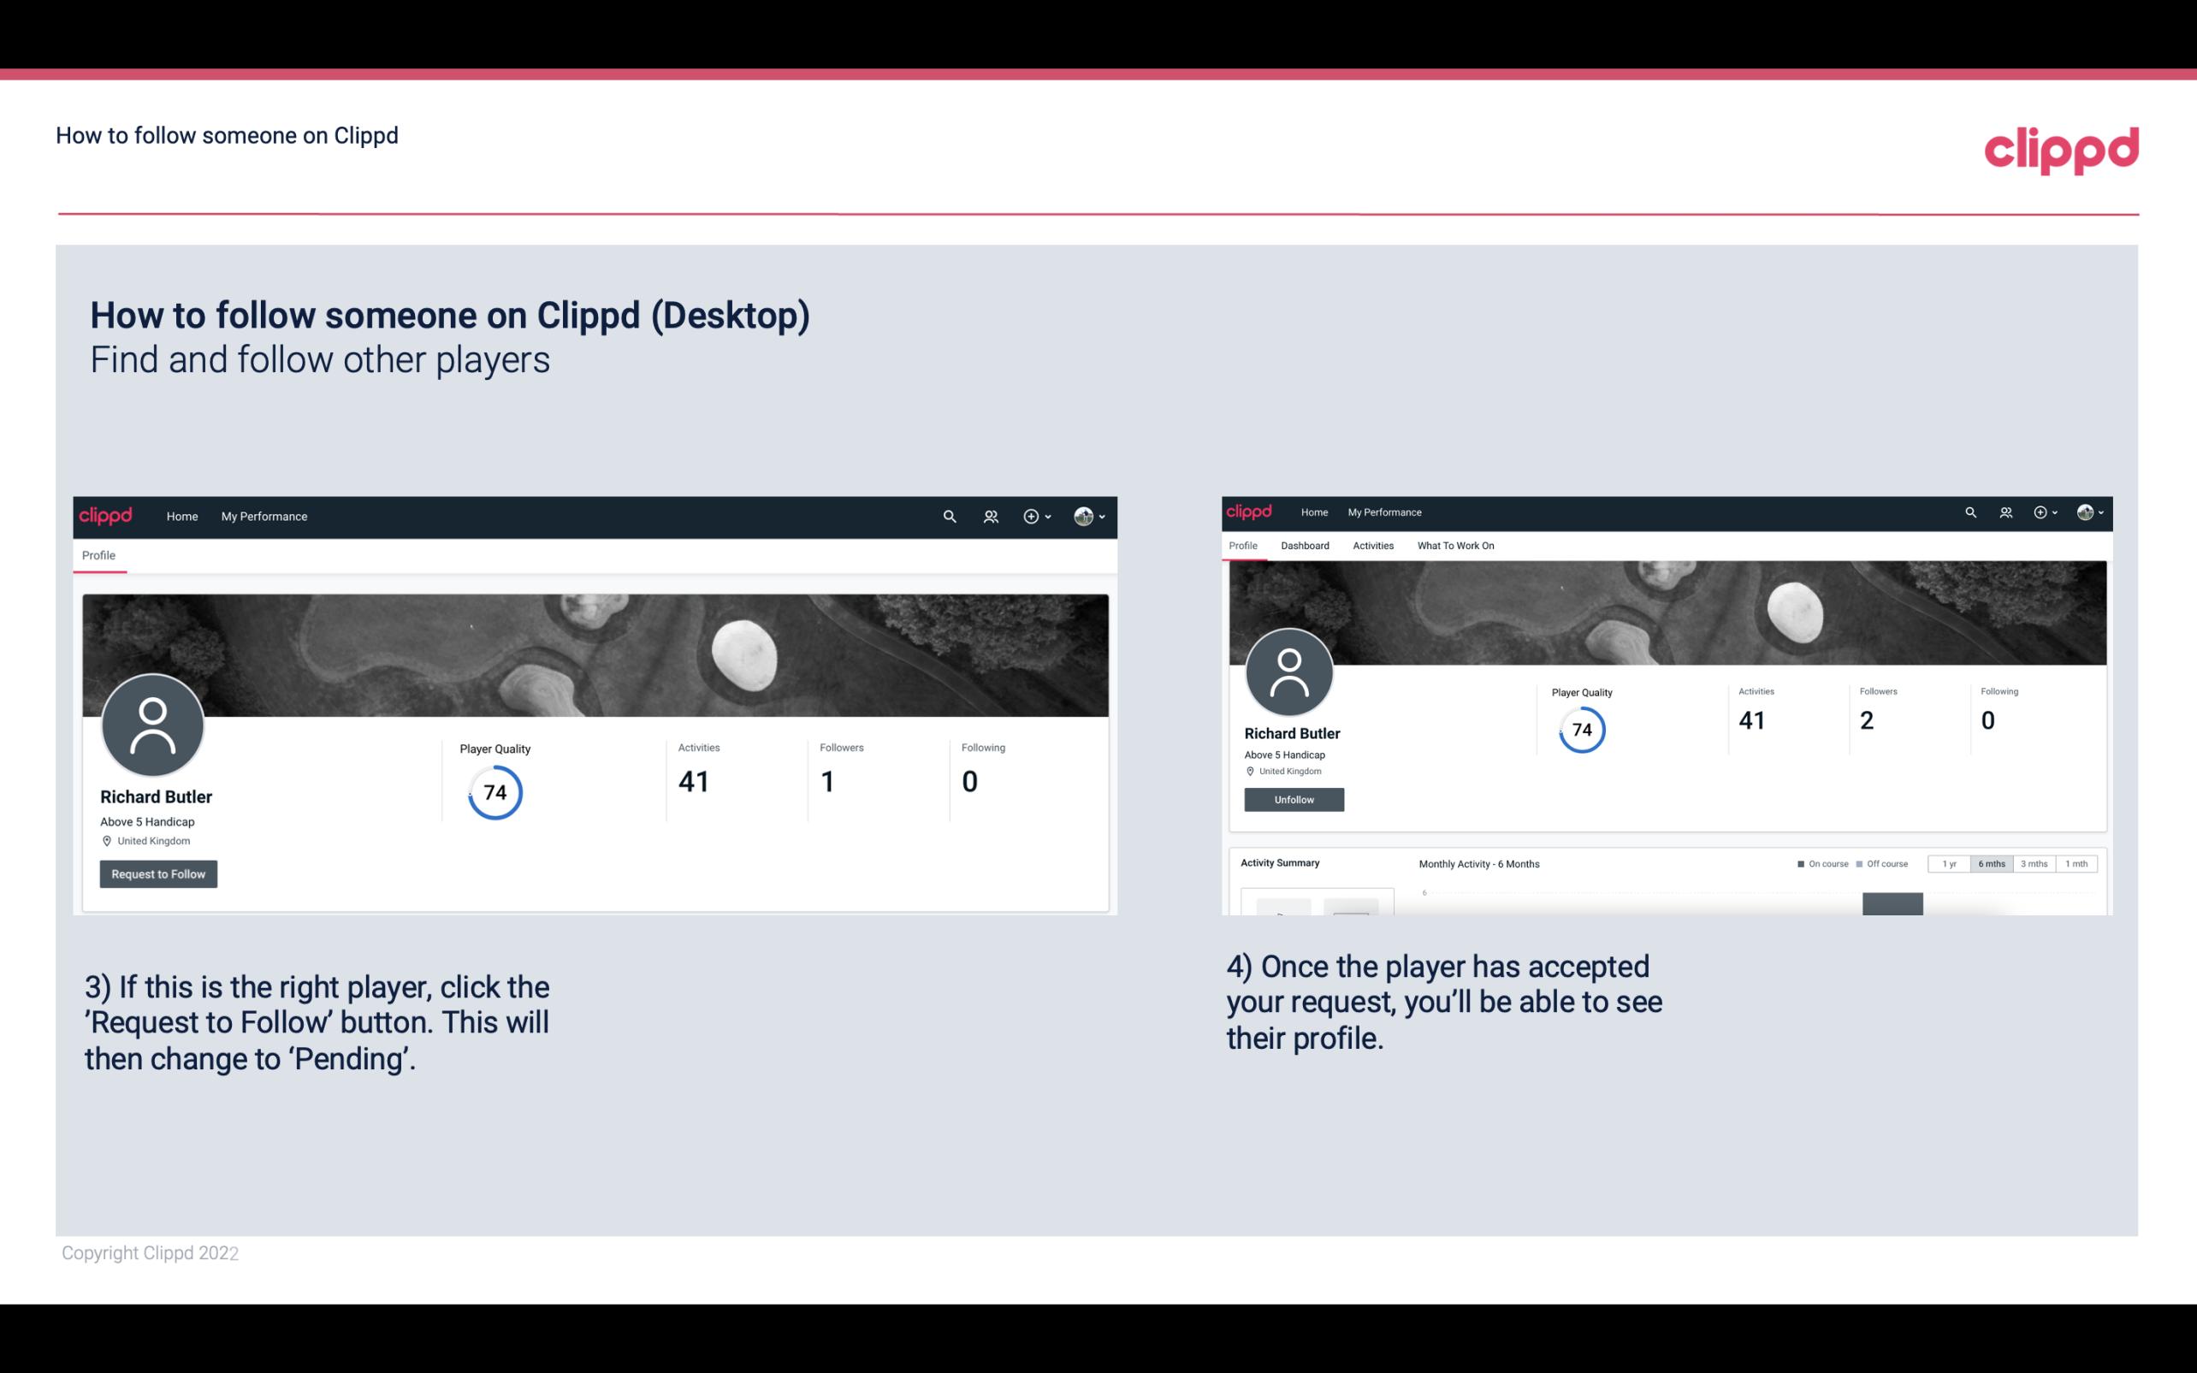The width and height of the screenshot is (2197, 1373).
Task: Click the 'Request to Follow' button
Action: [x=158, y=875]
